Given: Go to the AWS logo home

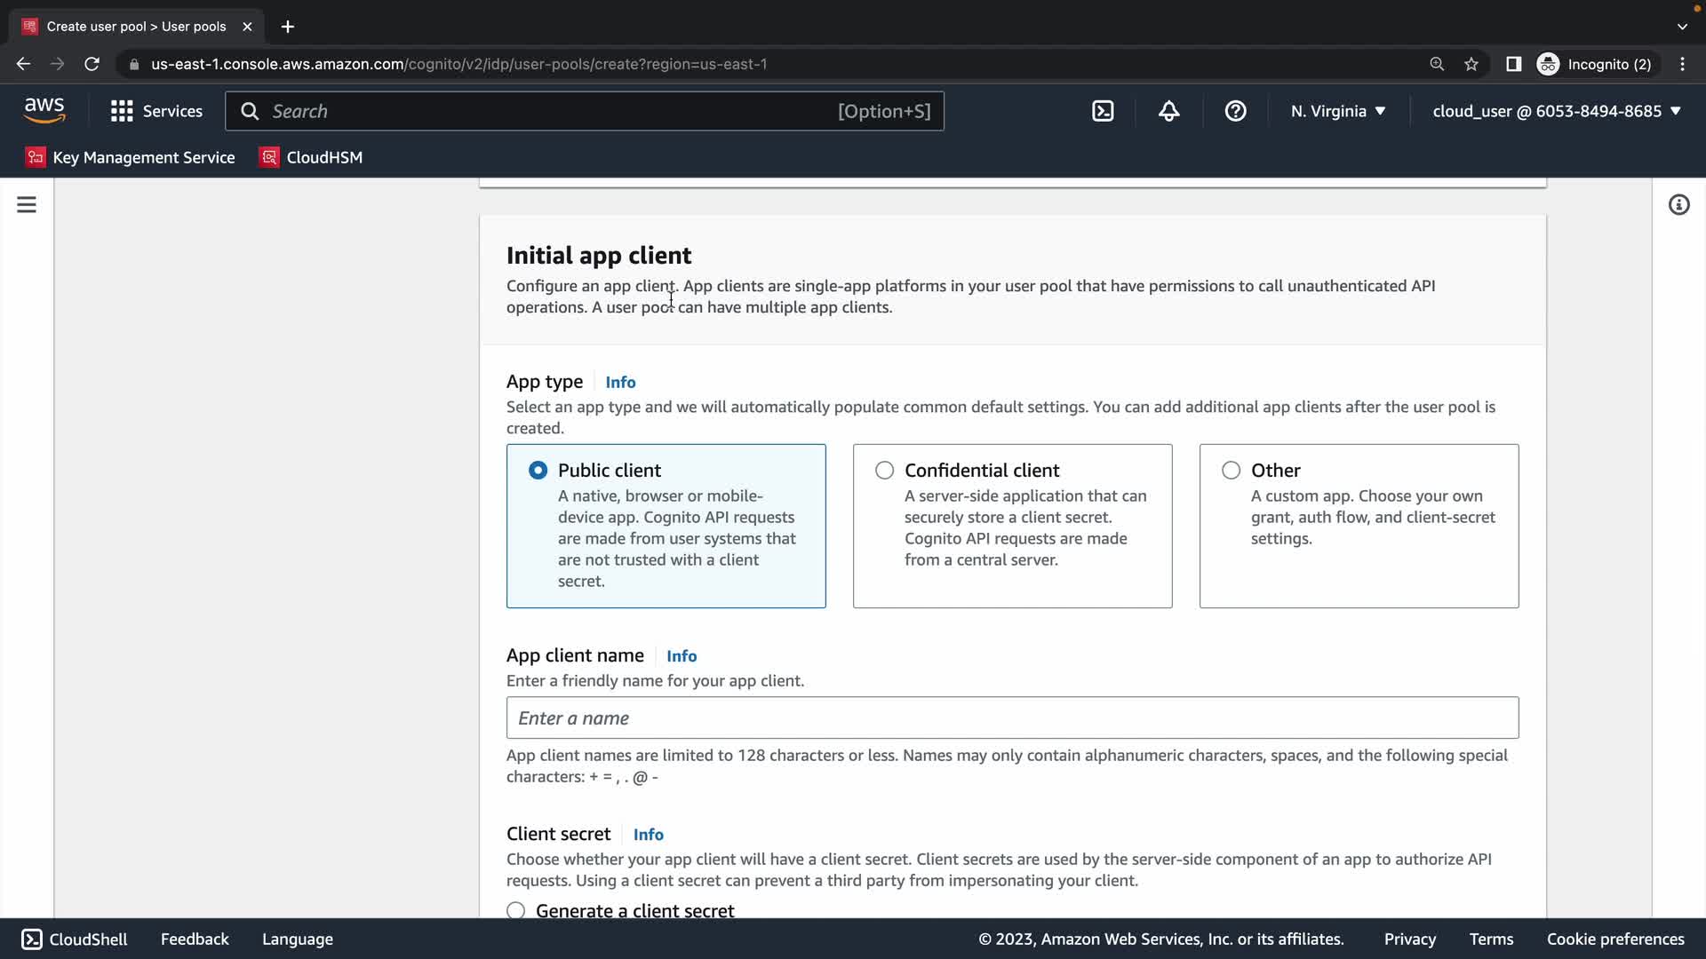Looking at the screenshot, I should 44,110.
